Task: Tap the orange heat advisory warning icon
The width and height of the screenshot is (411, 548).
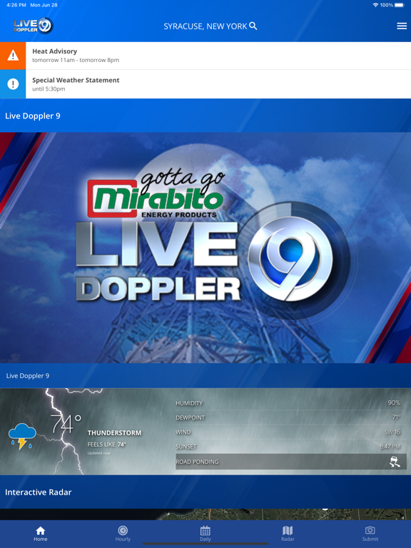Action: tap(13, 56)
